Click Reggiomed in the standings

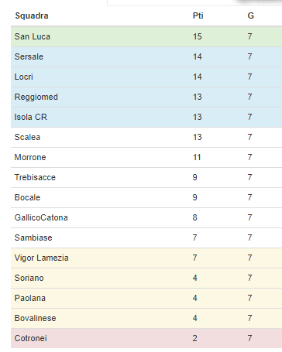point(36,97)
